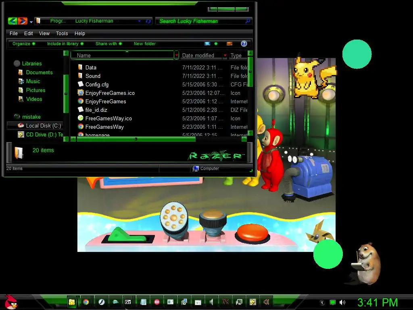Push the red round button in game
This screenshot has height=310, width=413.
pyautogui.click(x=252, y=234)
